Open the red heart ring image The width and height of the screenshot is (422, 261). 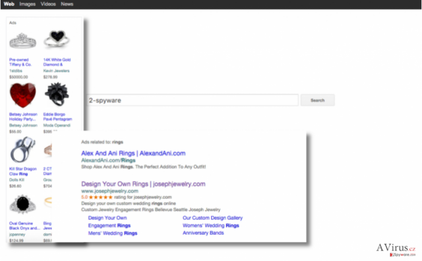[x=23, y=95]
